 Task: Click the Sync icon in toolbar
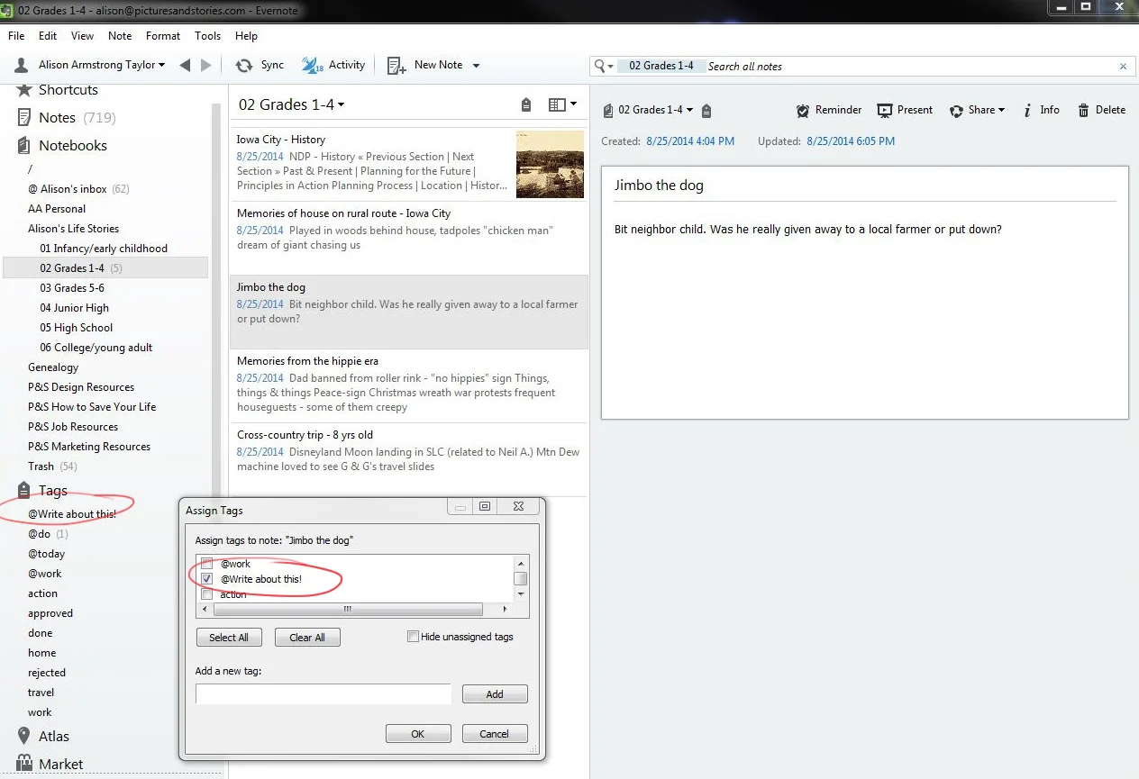tap(243, 65)
